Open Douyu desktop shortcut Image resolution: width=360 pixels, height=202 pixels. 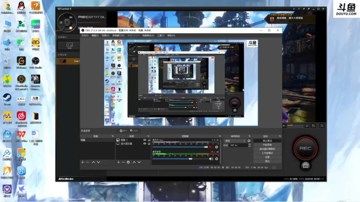(36, 99)
